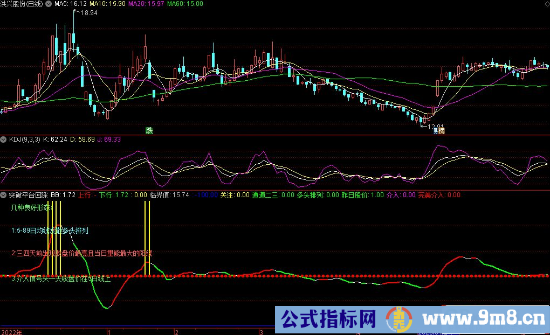Select the 关注: 0.00 value
Screen dimensions: 550x335
[235, 195]
